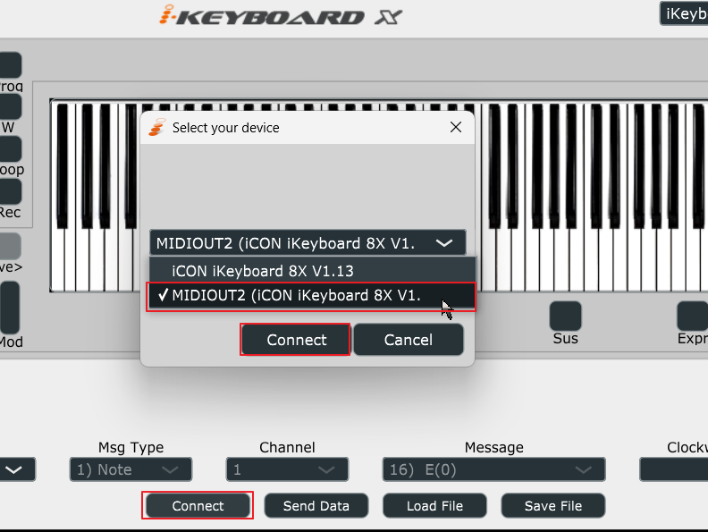
Task: Close the Select your device dialog
Action: (456, 127)
